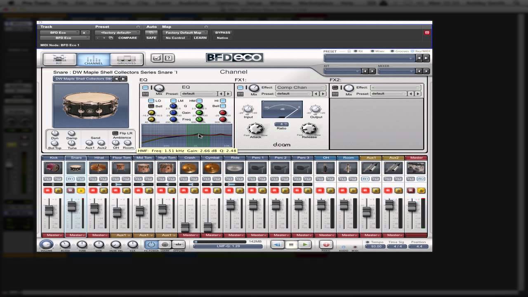Click the compressor Release knob

pyautogui.click(x=309, y=129)
